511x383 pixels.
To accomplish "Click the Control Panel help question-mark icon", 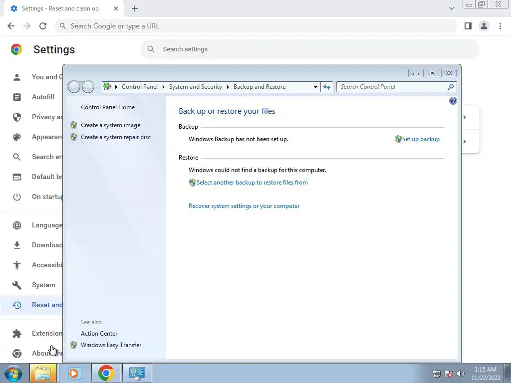I will [453, 101].
